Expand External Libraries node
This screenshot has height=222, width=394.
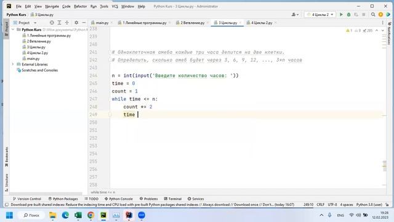13,64
